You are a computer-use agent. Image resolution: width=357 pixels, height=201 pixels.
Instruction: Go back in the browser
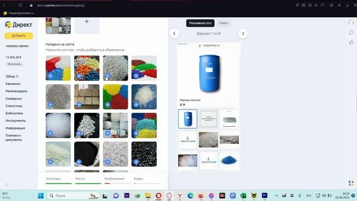click(4, 5)
